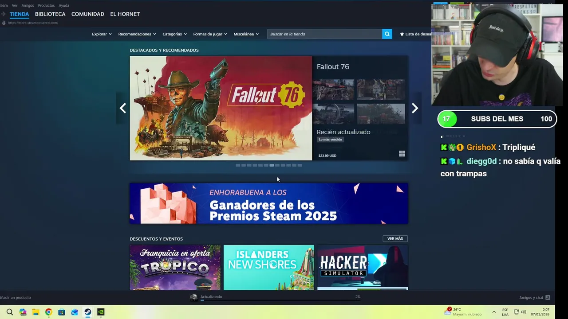Select the currently active carousel dot
This screenshot has width=568, height=319.
[x=272, y=165]
